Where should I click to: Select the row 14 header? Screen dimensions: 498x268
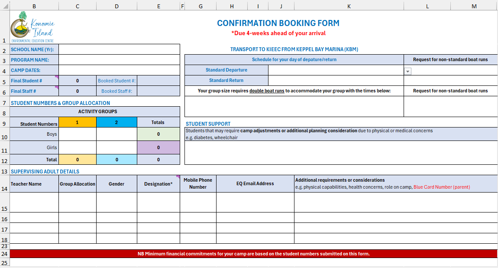click(x=4, y=189)
